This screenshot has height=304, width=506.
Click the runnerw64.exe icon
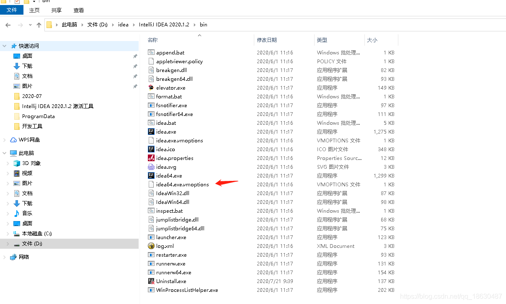pyautogui.click(x=151, y=272)
